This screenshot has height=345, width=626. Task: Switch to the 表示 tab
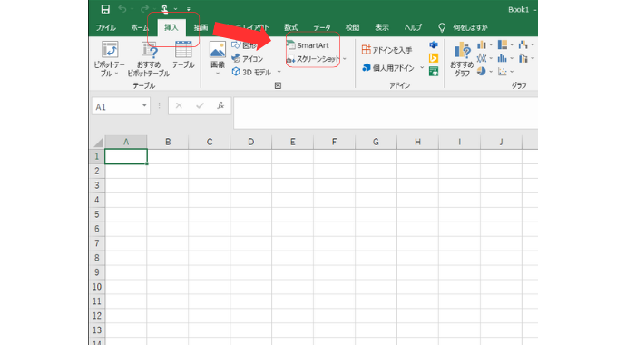click(382, 27)
